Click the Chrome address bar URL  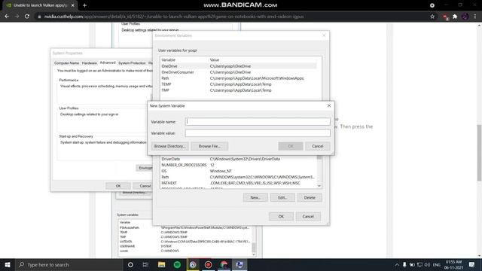(174, 17)
